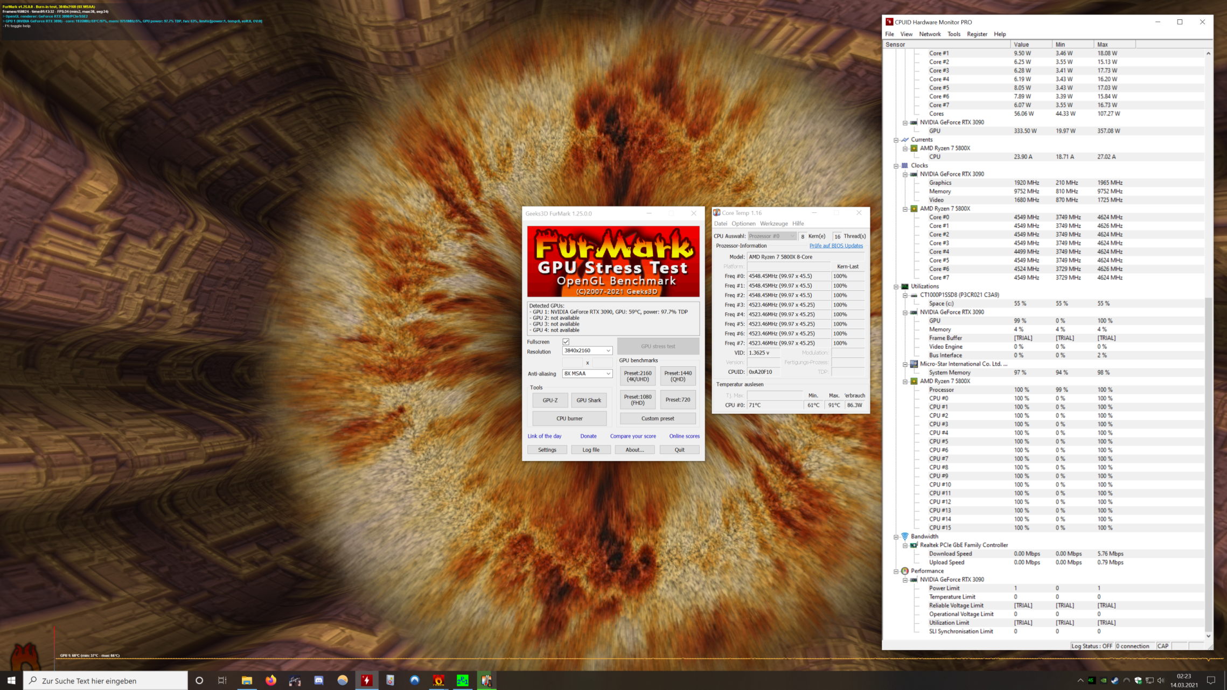Open Discord from the taskbar
Viewport: 1227px width, 690px height.
click(x=319, y=680)
